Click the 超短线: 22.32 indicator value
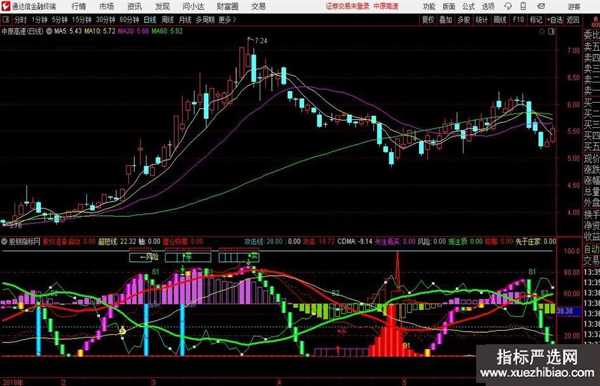Screen dimensions: 600x386 tap(117, 241)
